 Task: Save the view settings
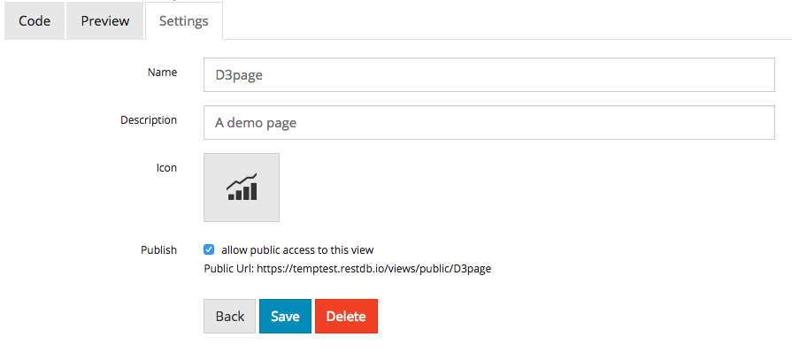(x=285, y=316)
